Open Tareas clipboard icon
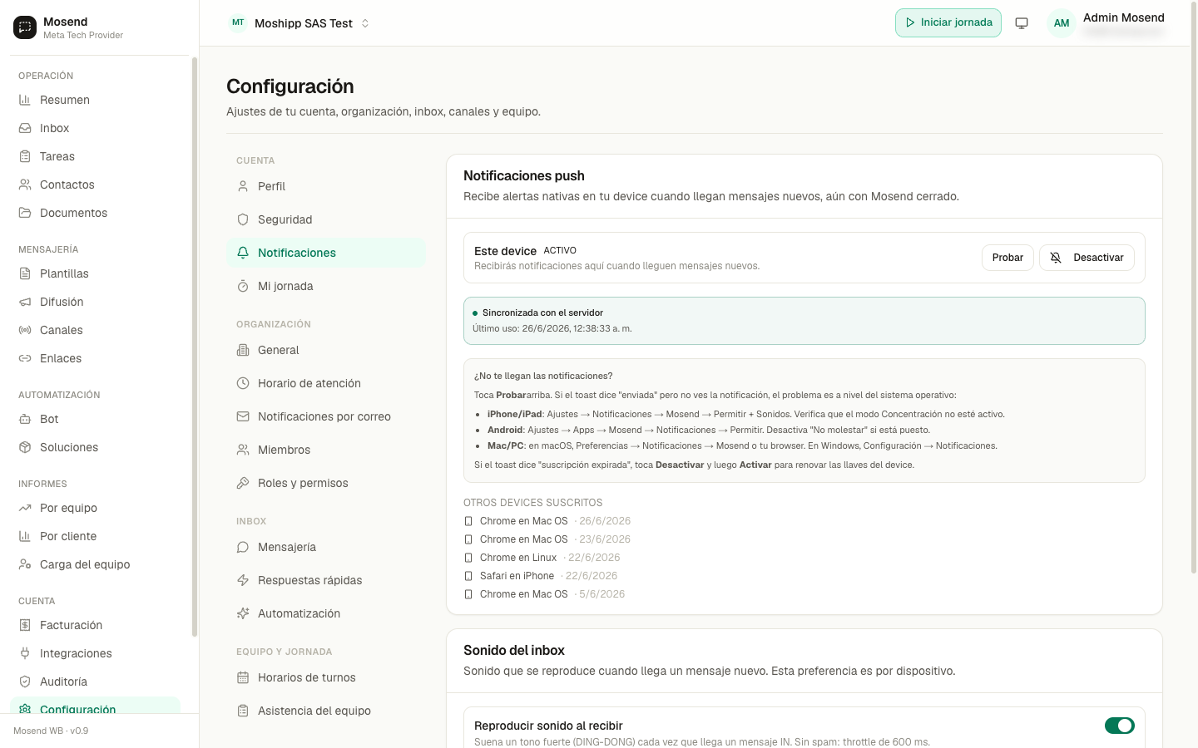Image resolution: width=1198 pixels, height=748 pixels. pyautogui.click(x=25, y=156)
